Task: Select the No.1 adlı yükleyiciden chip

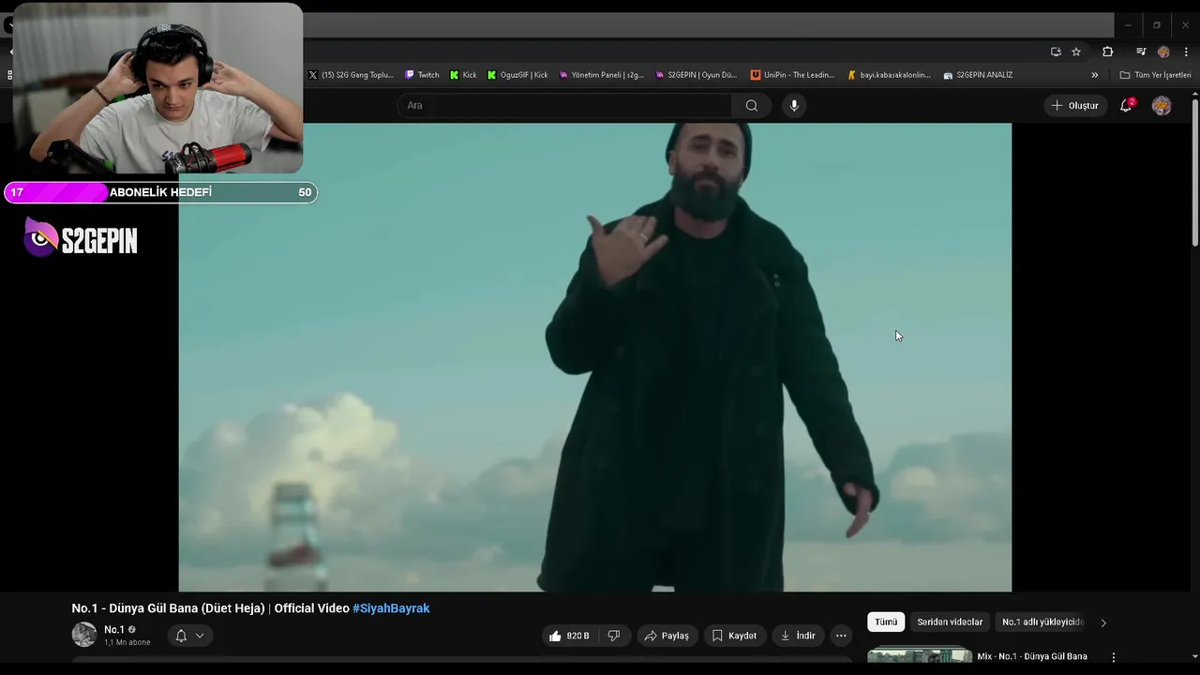Action: click(1042, 622)
